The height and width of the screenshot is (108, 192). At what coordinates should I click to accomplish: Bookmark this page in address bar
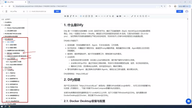click(x=165, y=6)
